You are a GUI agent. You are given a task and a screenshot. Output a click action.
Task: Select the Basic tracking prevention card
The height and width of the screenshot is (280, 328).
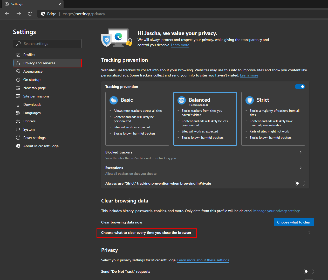(137, 119)
